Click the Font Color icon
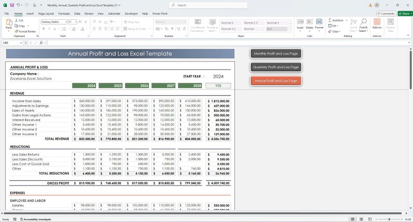The image size is (413, 222). click(x=83, y=29)
